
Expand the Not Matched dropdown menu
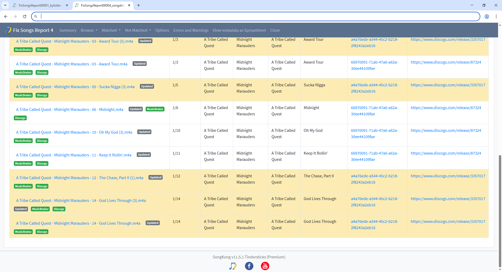pos(138,30)
